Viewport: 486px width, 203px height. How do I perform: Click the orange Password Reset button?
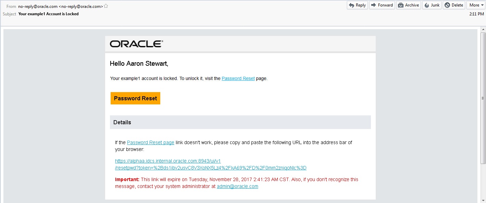pos(135,98)
